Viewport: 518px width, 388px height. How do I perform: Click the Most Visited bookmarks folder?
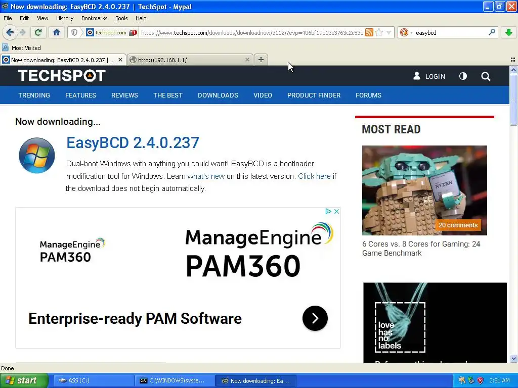(21, 48)
